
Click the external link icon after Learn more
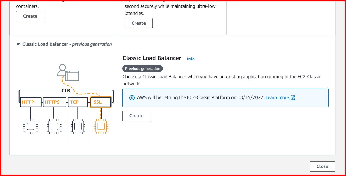click(293, 97)
